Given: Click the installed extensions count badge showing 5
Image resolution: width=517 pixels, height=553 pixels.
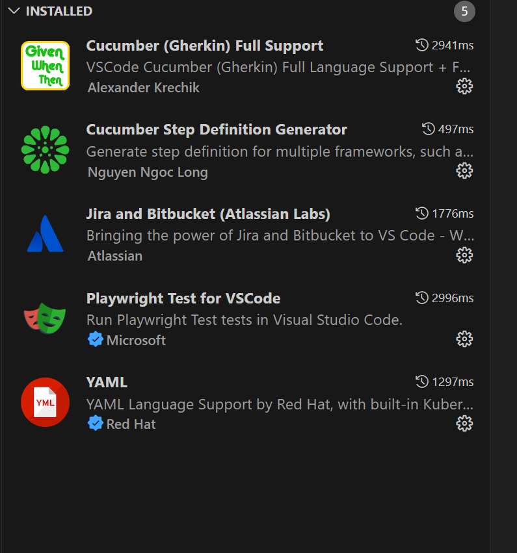Looking at the screenshot, I should (464, 11).
